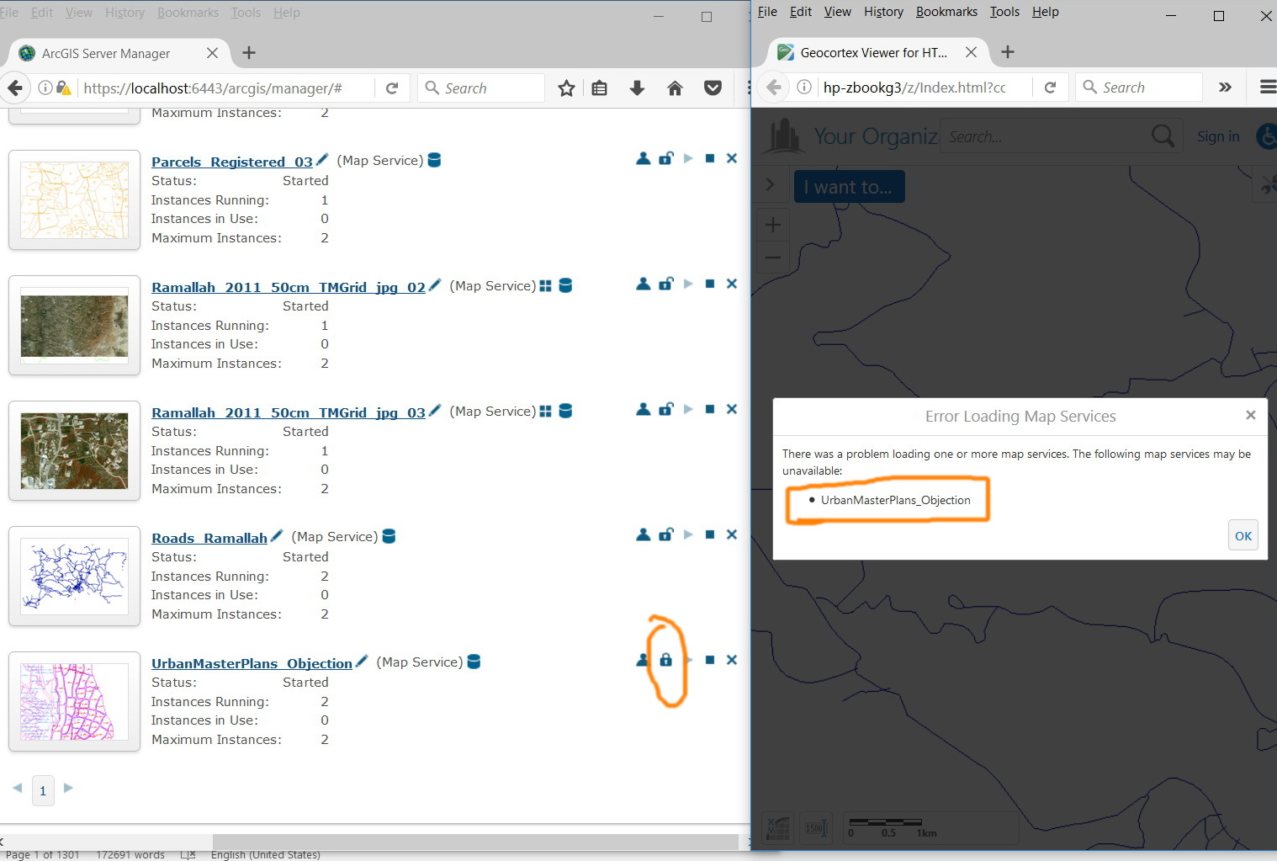Open the Firefox hamburger menu in Geocortex window
Viewport: 1277px width, 861px height.
click(x=1268, y=88)
